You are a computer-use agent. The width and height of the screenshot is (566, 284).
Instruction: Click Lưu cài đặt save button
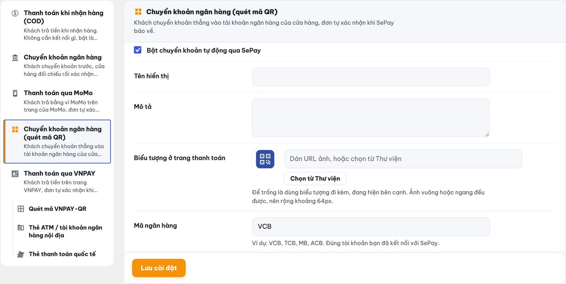(159, 268)
